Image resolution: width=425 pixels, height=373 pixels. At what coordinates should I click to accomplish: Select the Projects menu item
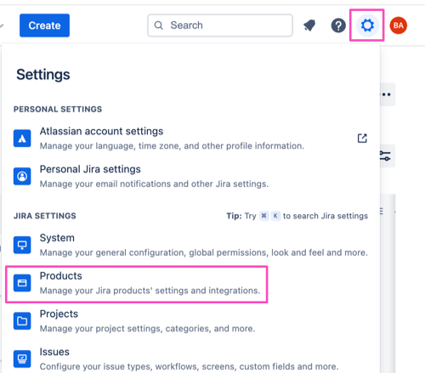pos(190,321)
